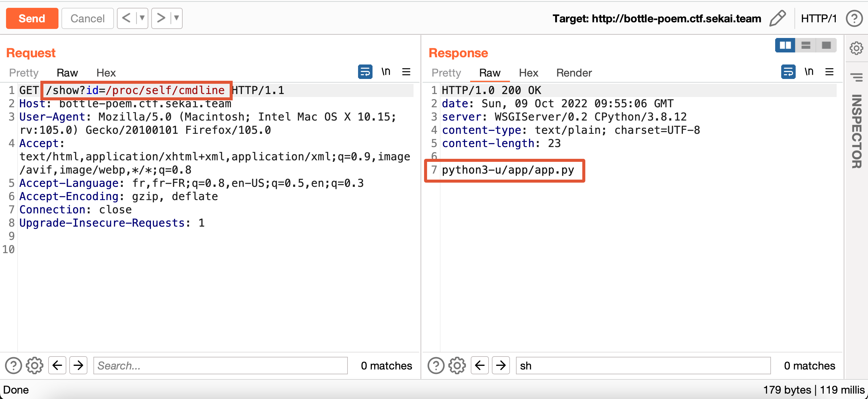This screenshot has height=399, width=868.
Task: Switch Request view to Raw tab
Action: pyautogui.click(x=67, y=73)
